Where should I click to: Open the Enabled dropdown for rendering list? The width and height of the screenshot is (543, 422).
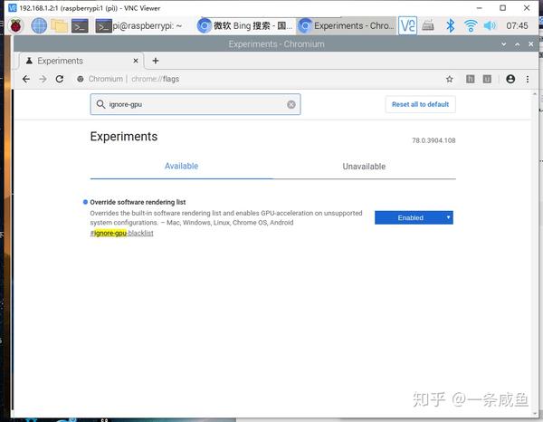click(414, 218)
